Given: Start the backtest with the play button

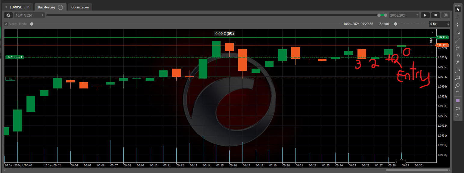Looking at the screenshot, I should pyautogui.click(x=425, y=15).
